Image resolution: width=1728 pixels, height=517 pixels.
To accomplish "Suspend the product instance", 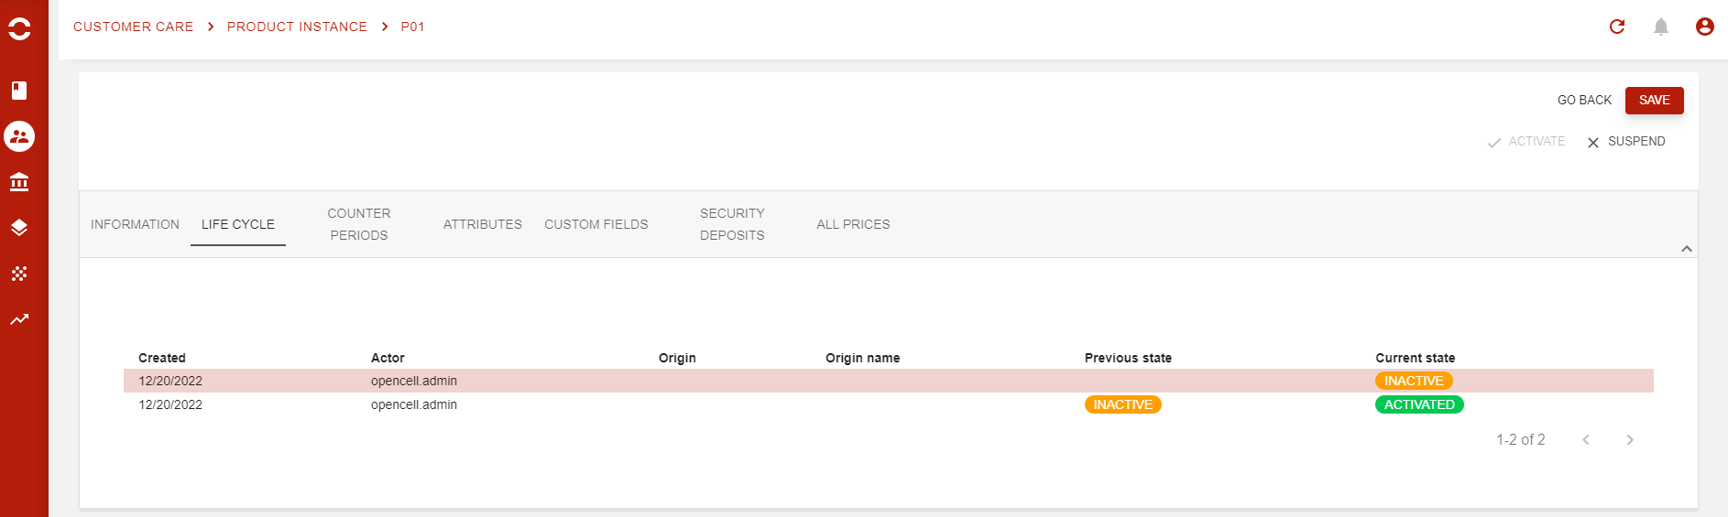I will point(1626,142).
